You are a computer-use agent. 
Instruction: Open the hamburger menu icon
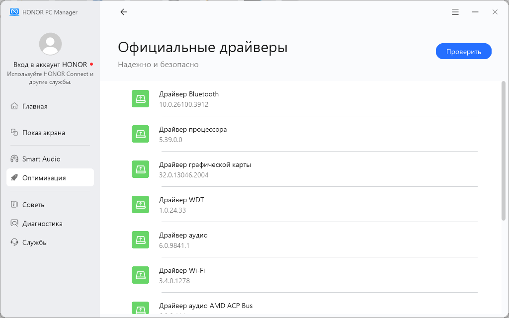tap(455, 12)
